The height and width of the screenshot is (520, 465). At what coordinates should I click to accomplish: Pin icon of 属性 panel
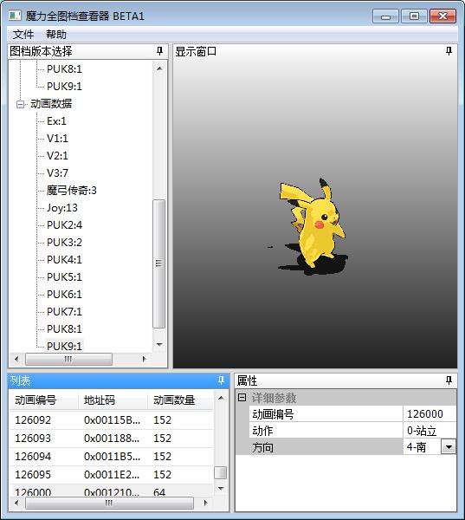[449, 380]
